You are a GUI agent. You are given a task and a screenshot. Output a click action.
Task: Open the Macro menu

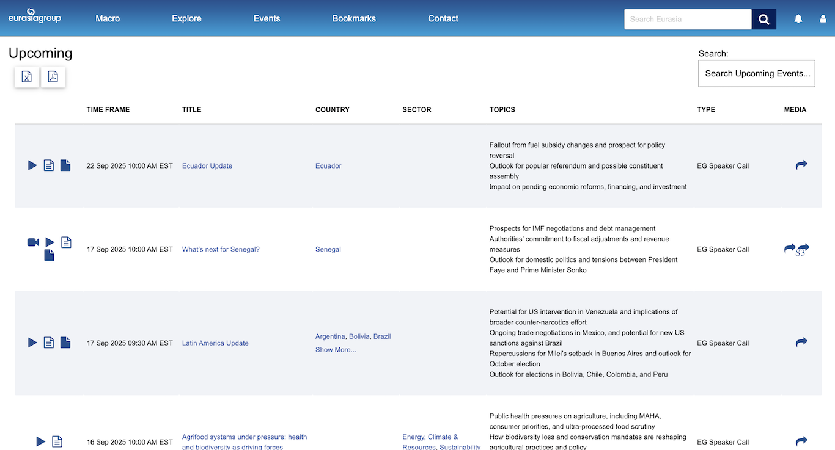(108, 18)
